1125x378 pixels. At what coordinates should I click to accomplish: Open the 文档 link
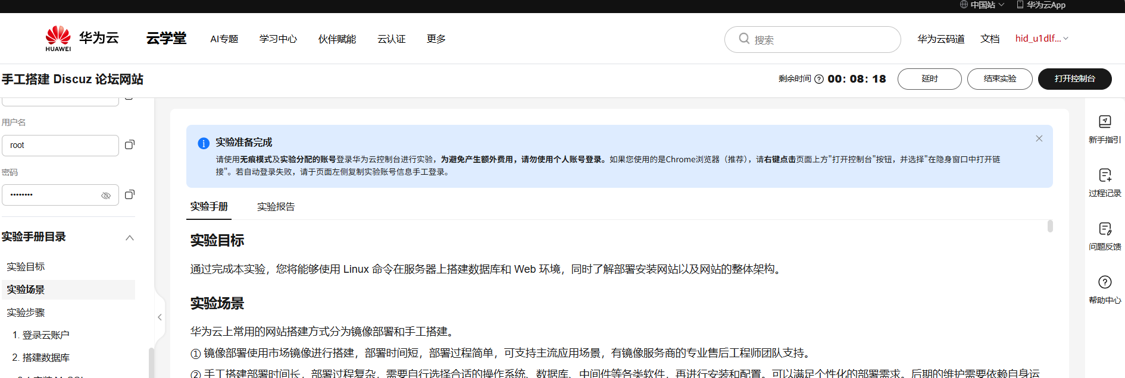click(990, 39)
